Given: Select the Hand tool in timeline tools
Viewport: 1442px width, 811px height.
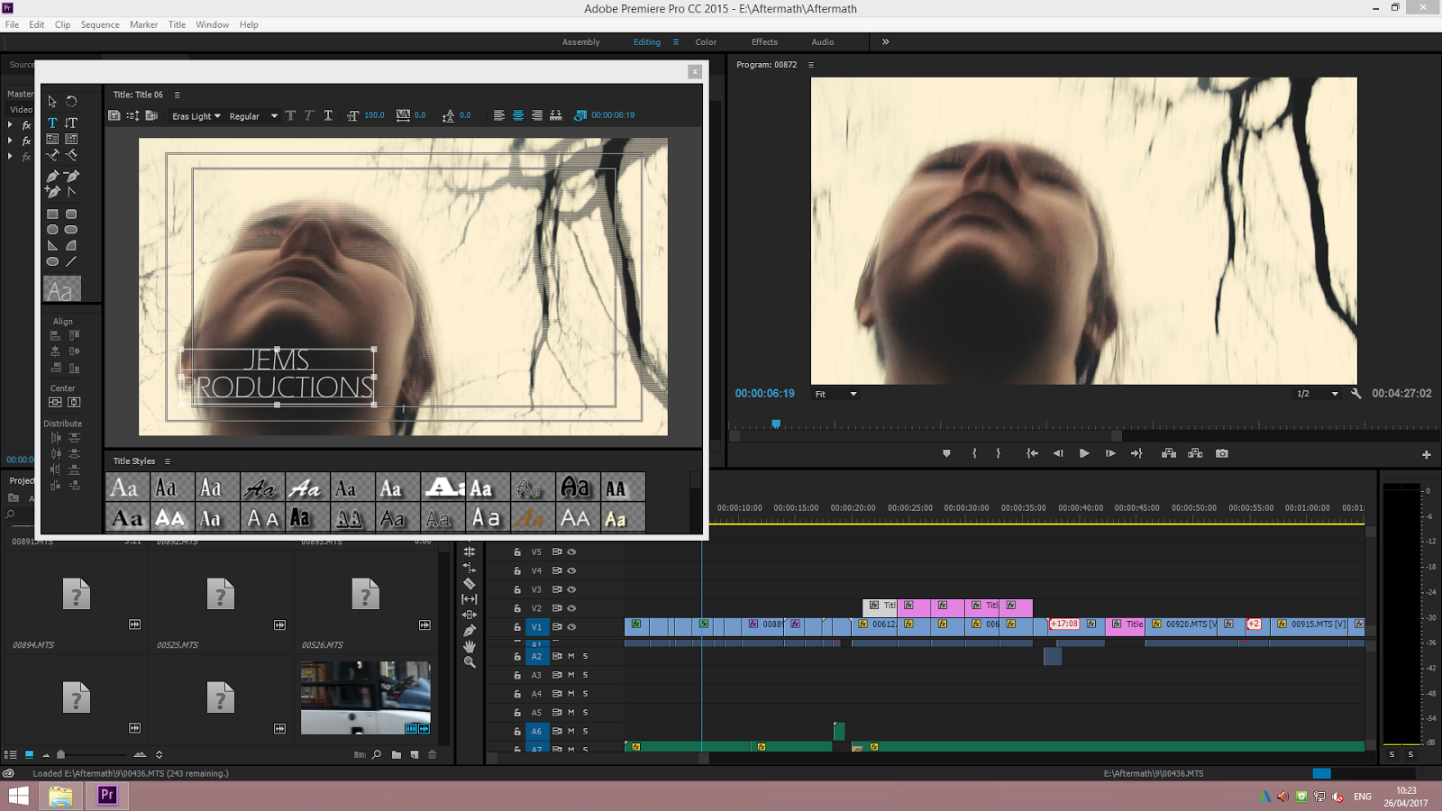Looking at the screenshot, I should 470,646.
